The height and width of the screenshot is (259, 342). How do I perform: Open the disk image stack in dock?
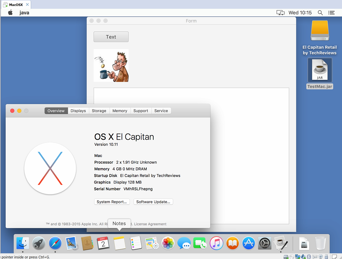pos(304,243)
